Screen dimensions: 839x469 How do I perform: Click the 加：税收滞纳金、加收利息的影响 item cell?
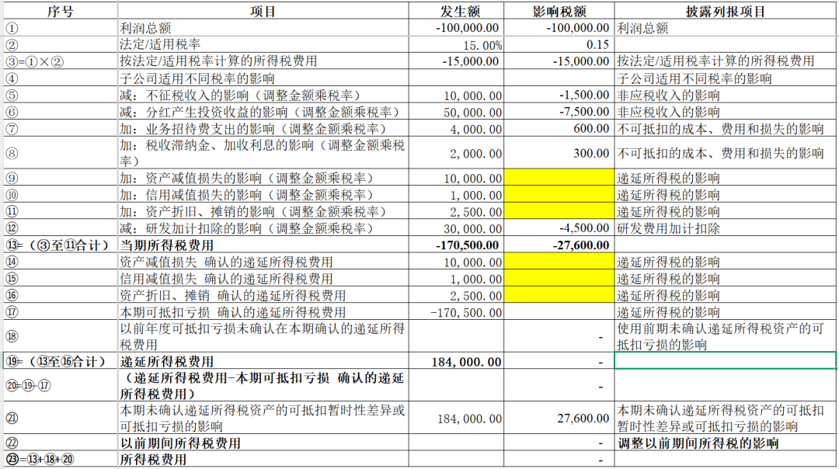click(x=263, y=154)
